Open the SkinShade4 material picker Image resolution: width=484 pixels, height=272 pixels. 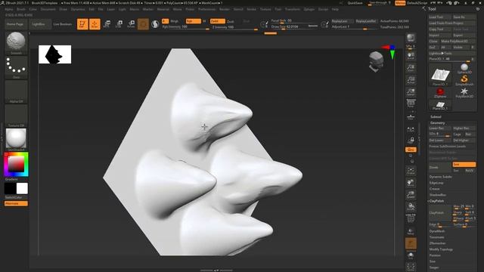16,140
